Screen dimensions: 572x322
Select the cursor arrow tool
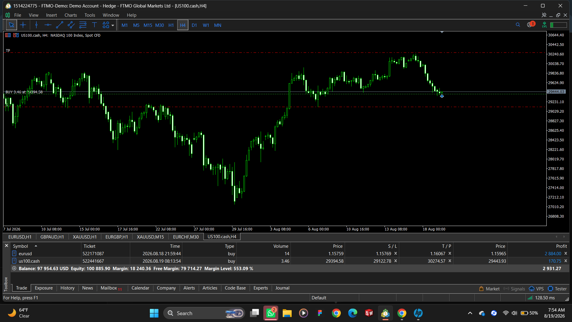11,25
